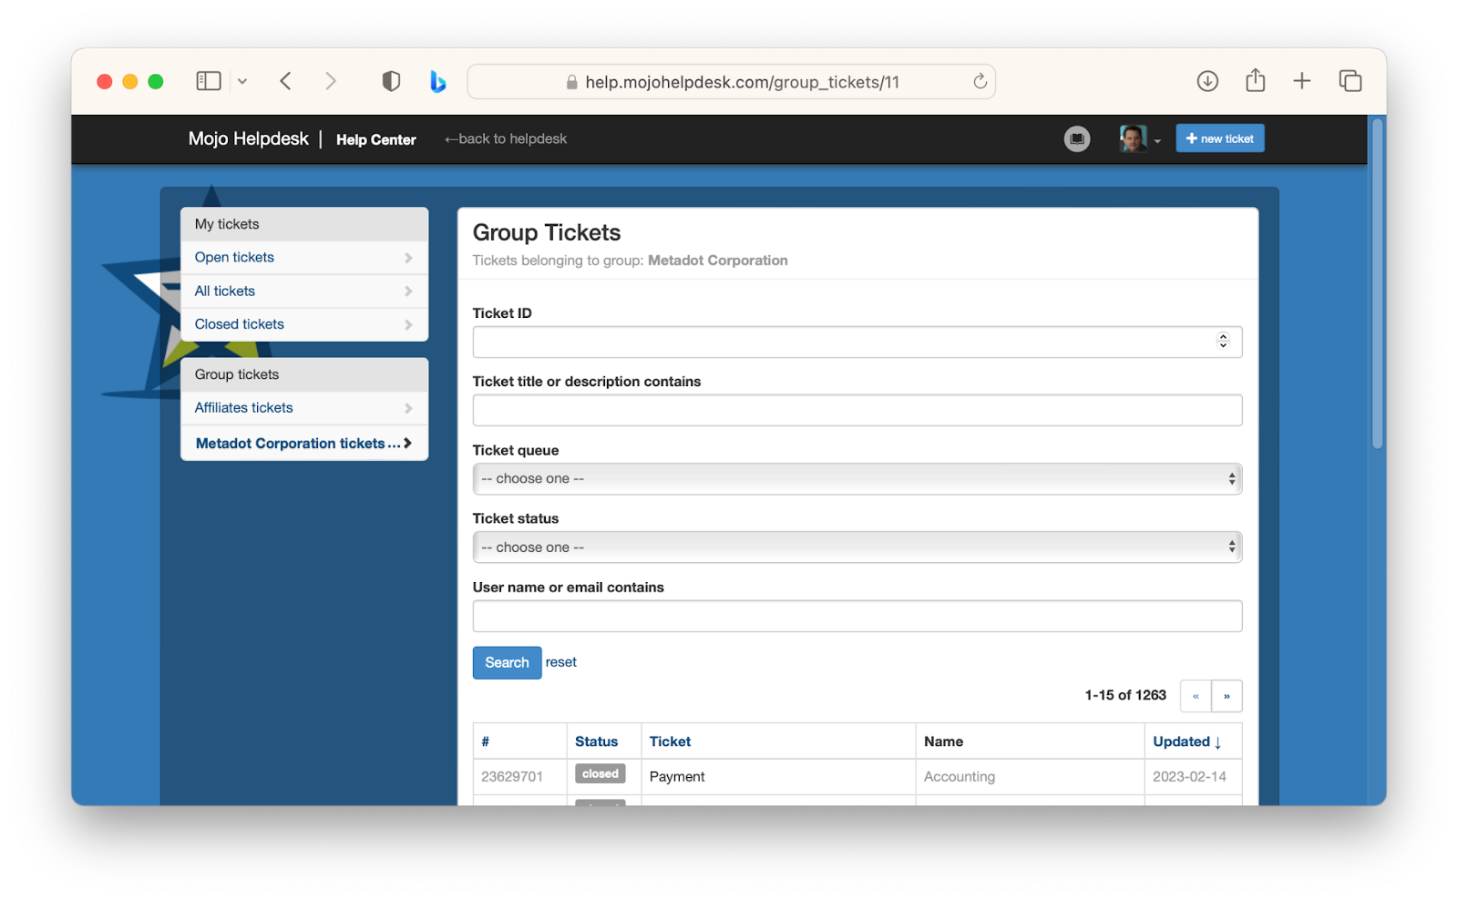Click the Ticket ID field
1458x900 pixels.
click(x=857, y=342)
